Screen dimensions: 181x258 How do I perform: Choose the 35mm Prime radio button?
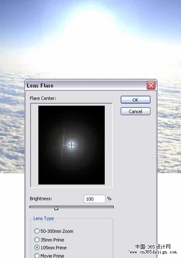tap(37, 239)
